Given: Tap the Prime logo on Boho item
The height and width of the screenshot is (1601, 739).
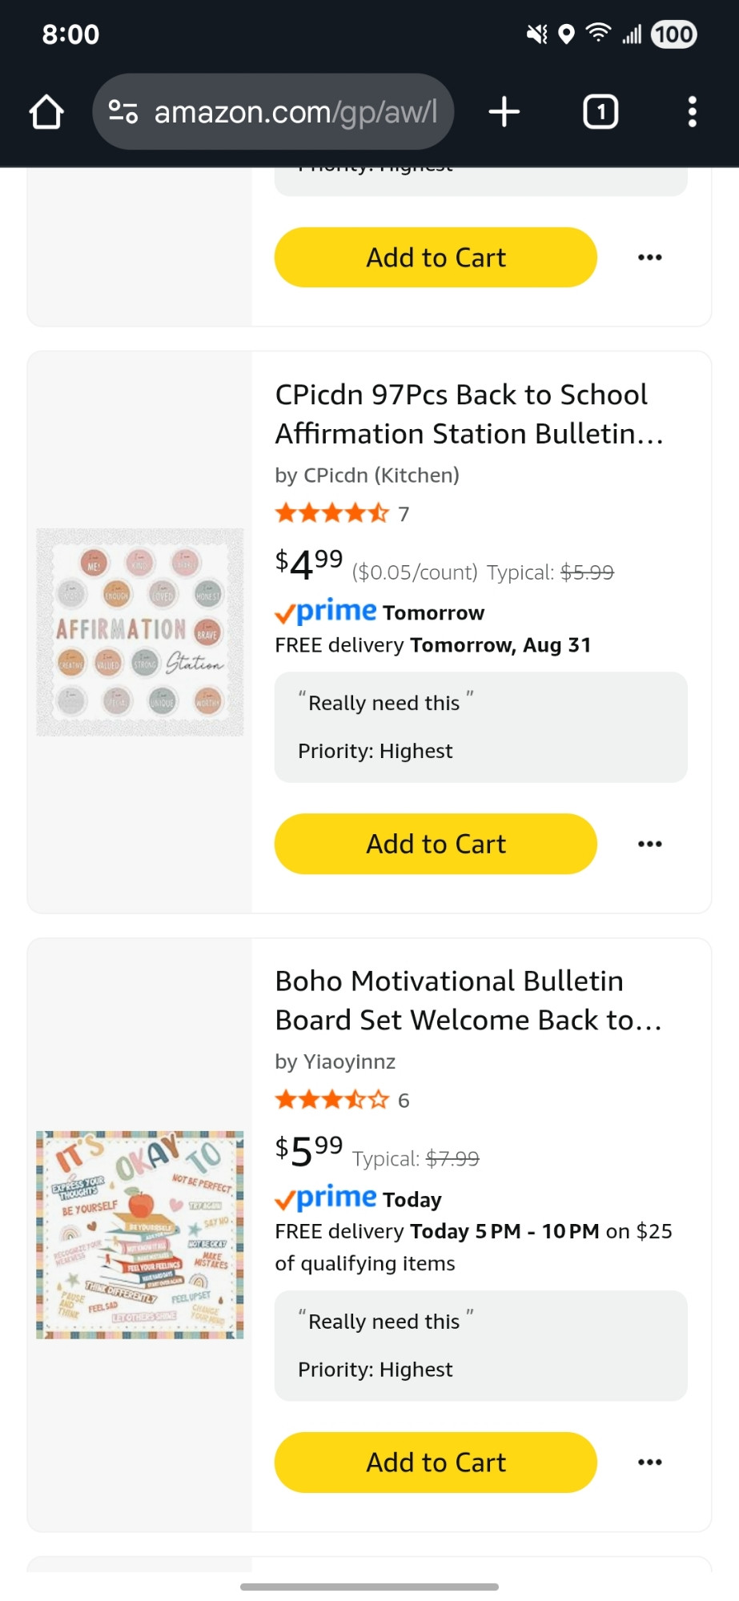Looking at the screenshot, I should 325,1198.
